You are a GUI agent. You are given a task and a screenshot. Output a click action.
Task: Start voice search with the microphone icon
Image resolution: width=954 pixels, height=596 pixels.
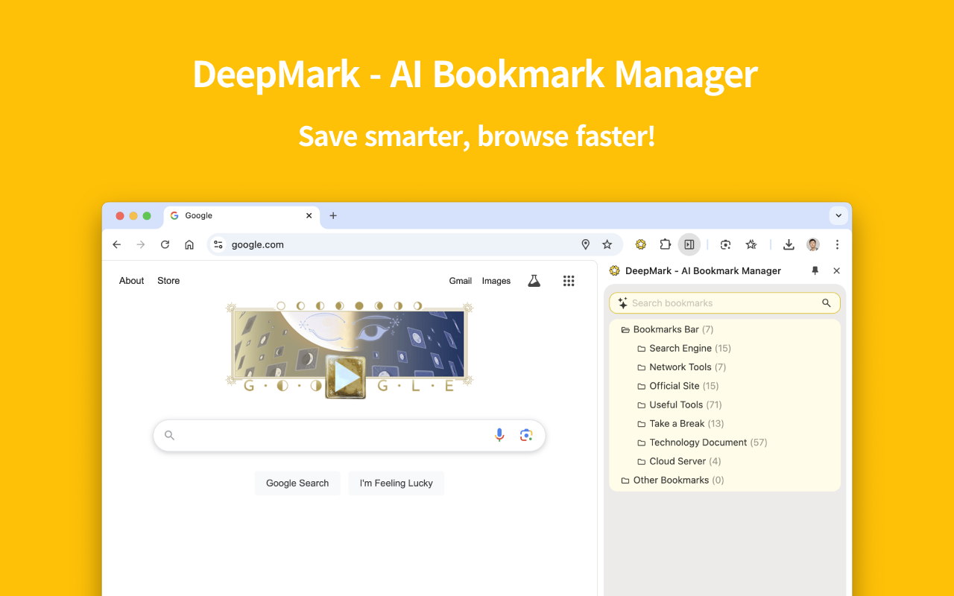click(499, 434)
